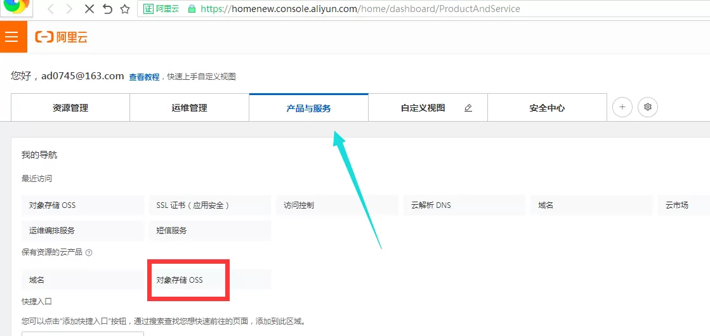This screenshot has height=336, width=710.
Task: Open 对象存储 OSS under 最近访问
Action: tap(83, 205)
